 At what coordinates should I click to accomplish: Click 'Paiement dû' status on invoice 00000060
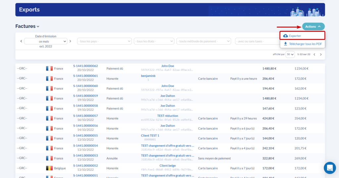coord(115,88)
